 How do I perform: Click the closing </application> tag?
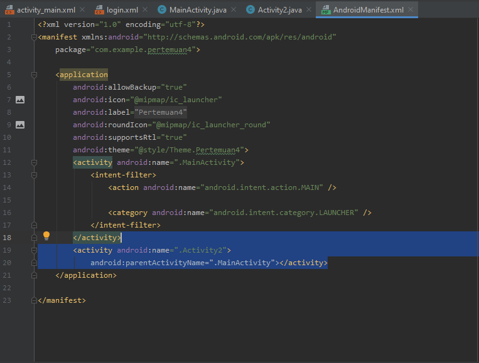[86, 275]
